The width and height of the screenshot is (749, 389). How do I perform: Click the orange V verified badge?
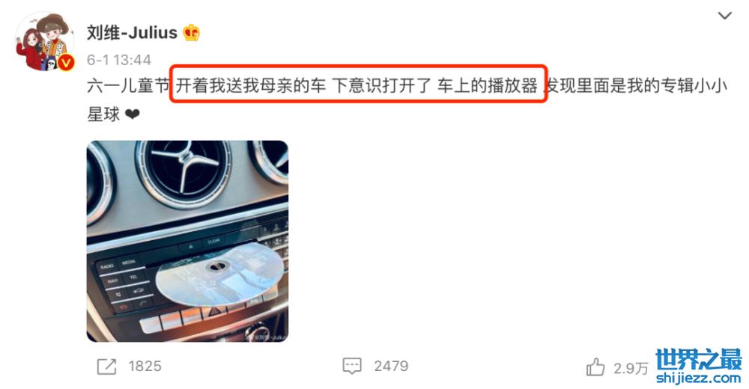pyautogui.click(x=66, y=63)
